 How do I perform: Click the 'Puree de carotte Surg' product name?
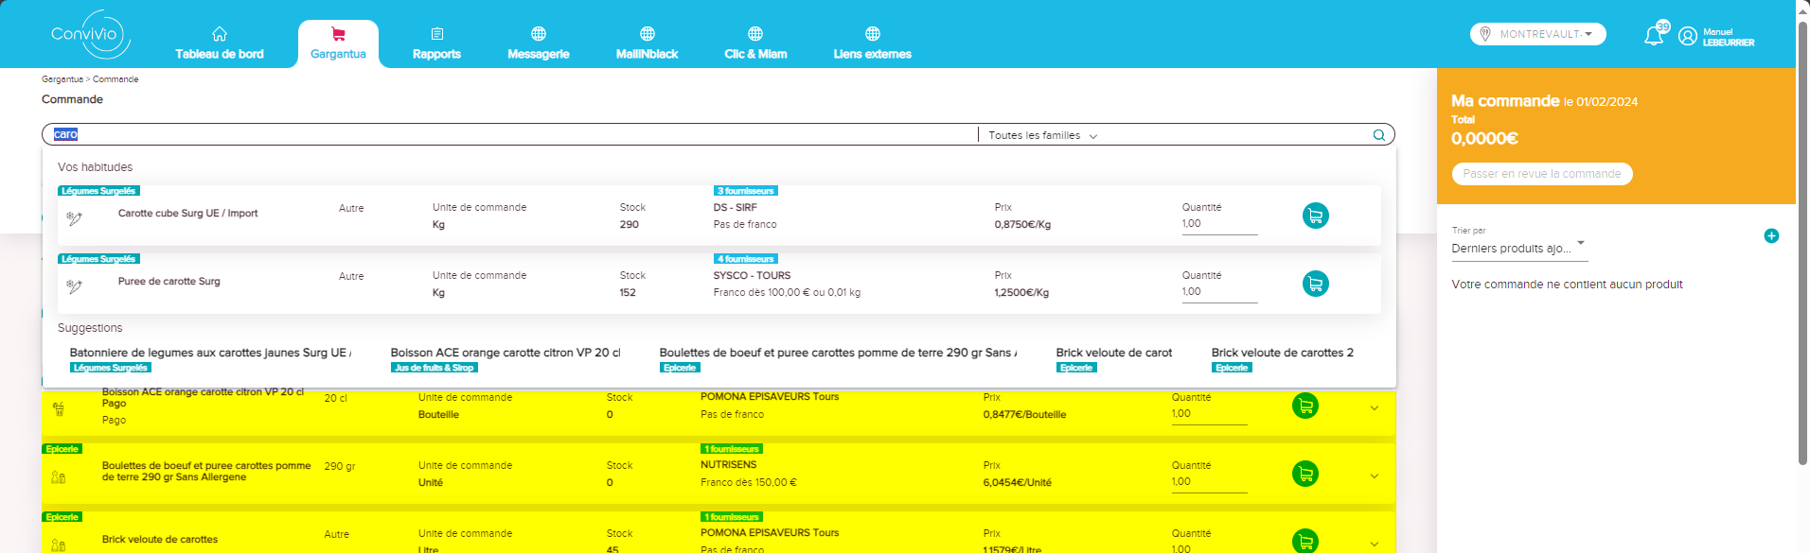[x=169, y=282]
